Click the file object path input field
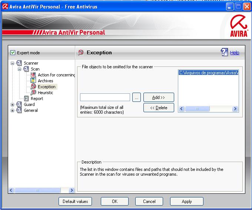This screenshot has width=252, height=210. pyautogui.click(x=105, y=97)
